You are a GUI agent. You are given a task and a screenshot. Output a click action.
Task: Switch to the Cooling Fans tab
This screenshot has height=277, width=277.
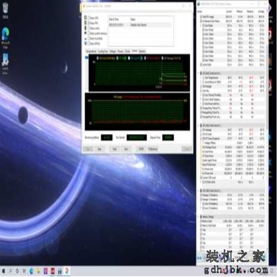(103, 51)
